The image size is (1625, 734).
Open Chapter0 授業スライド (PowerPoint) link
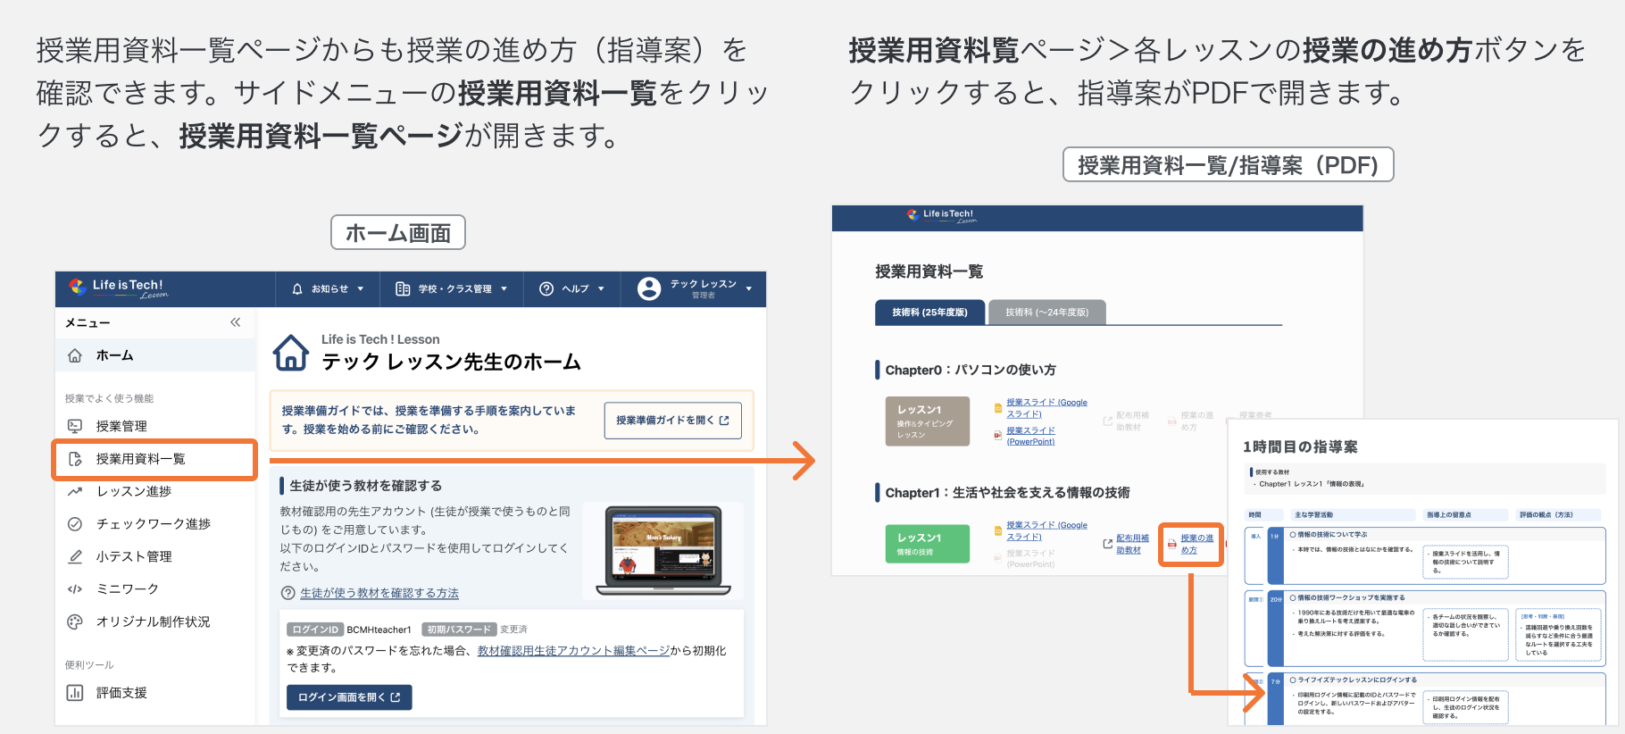pos(1030,436)
